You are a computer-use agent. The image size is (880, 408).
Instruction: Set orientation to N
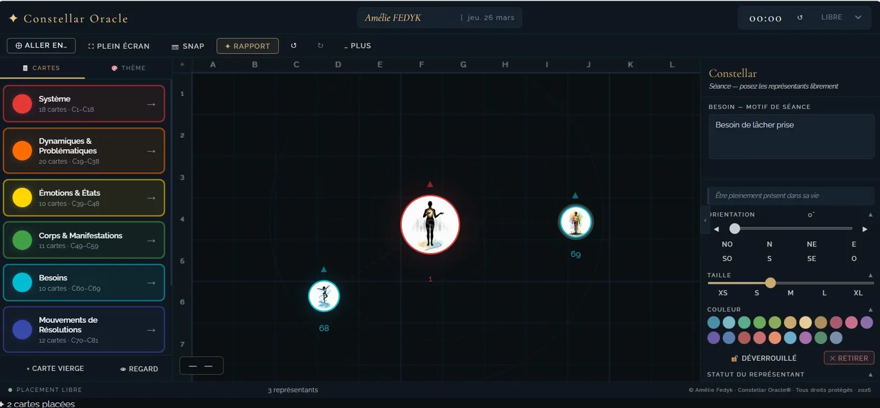click(769, 244)
